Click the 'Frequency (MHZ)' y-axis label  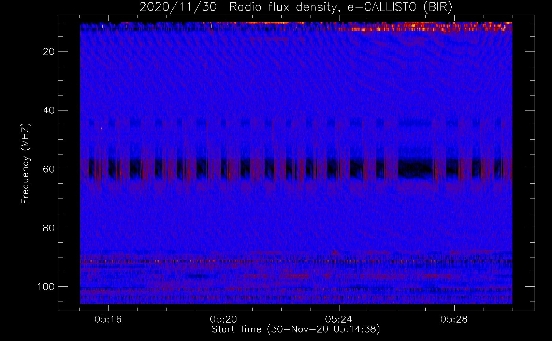[x=26, y=163]
